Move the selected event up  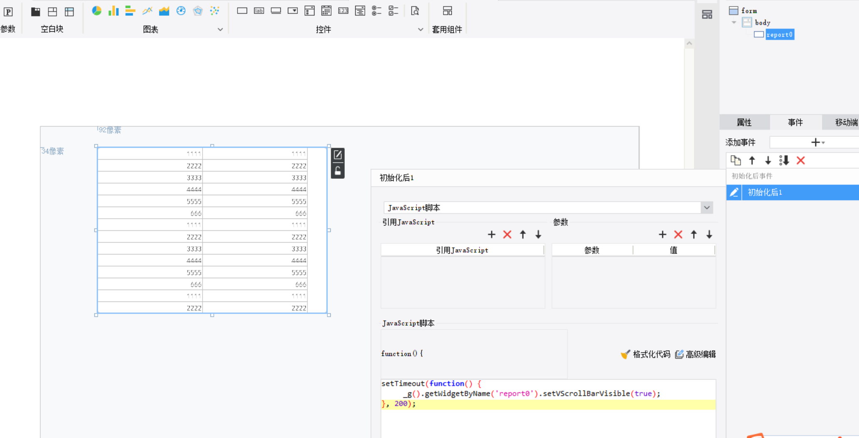[752, 161]
